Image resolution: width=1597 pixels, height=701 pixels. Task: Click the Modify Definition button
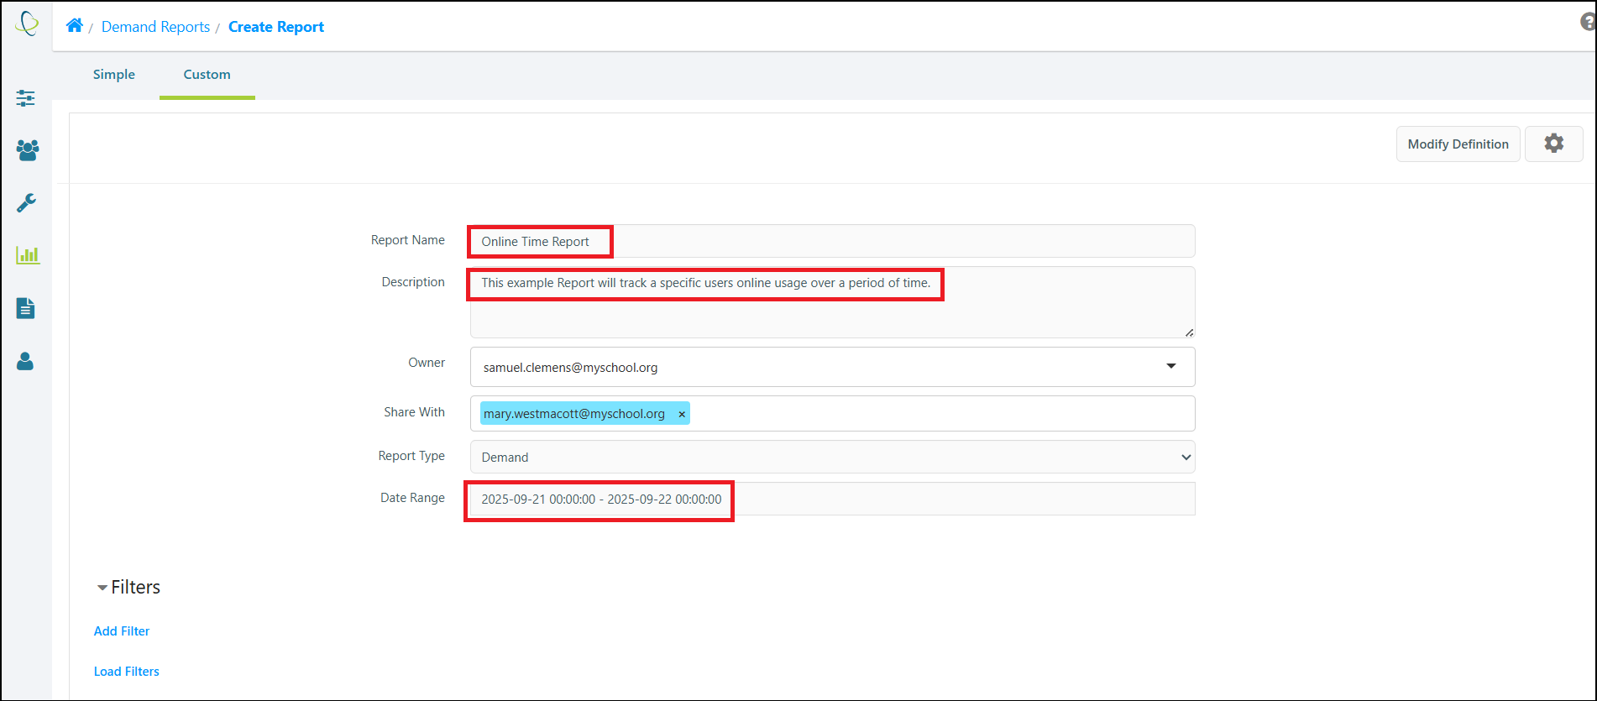(x=1458, y=144)
